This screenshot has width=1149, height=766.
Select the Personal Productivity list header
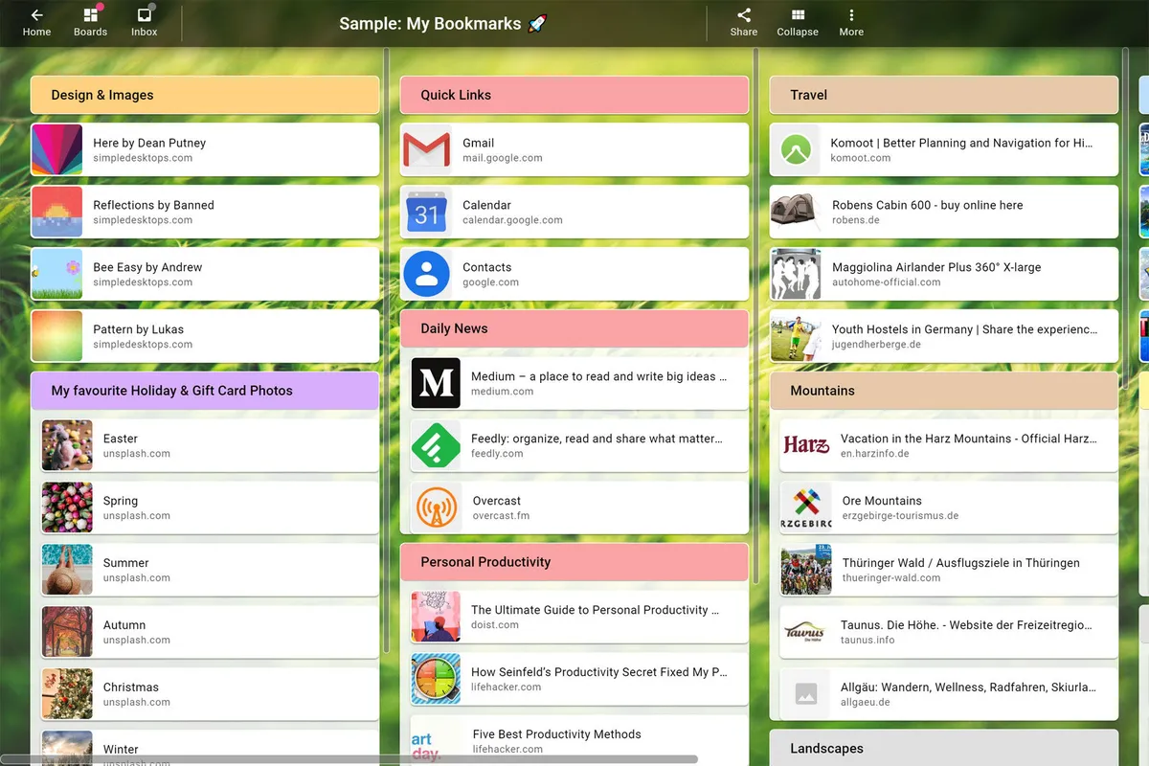tap(574, 562)
